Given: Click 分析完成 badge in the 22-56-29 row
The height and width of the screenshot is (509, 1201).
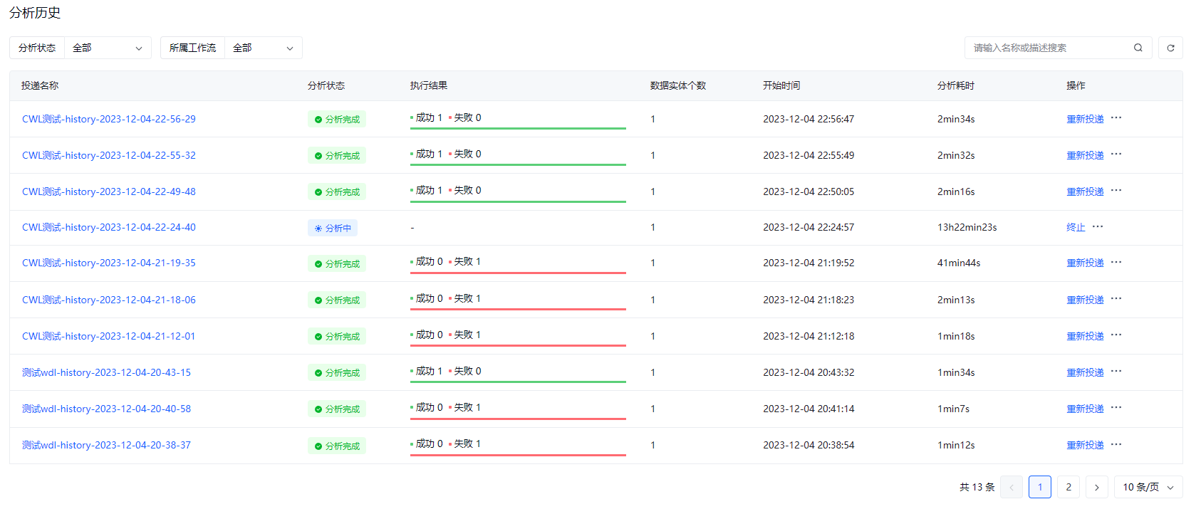Looking at the screenshot, I should coord(337,119).
